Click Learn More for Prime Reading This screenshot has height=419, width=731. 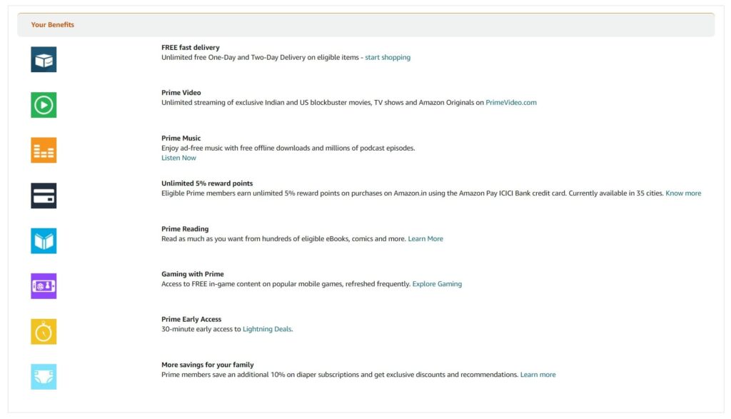pyautogui.click(x=425, y=238)
